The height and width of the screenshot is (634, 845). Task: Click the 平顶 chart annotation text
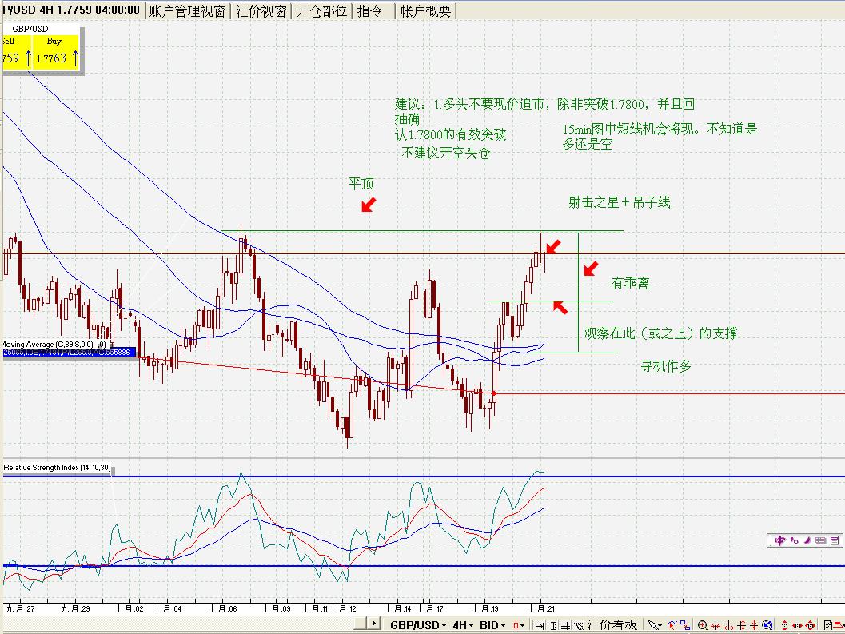coord(361,184)
